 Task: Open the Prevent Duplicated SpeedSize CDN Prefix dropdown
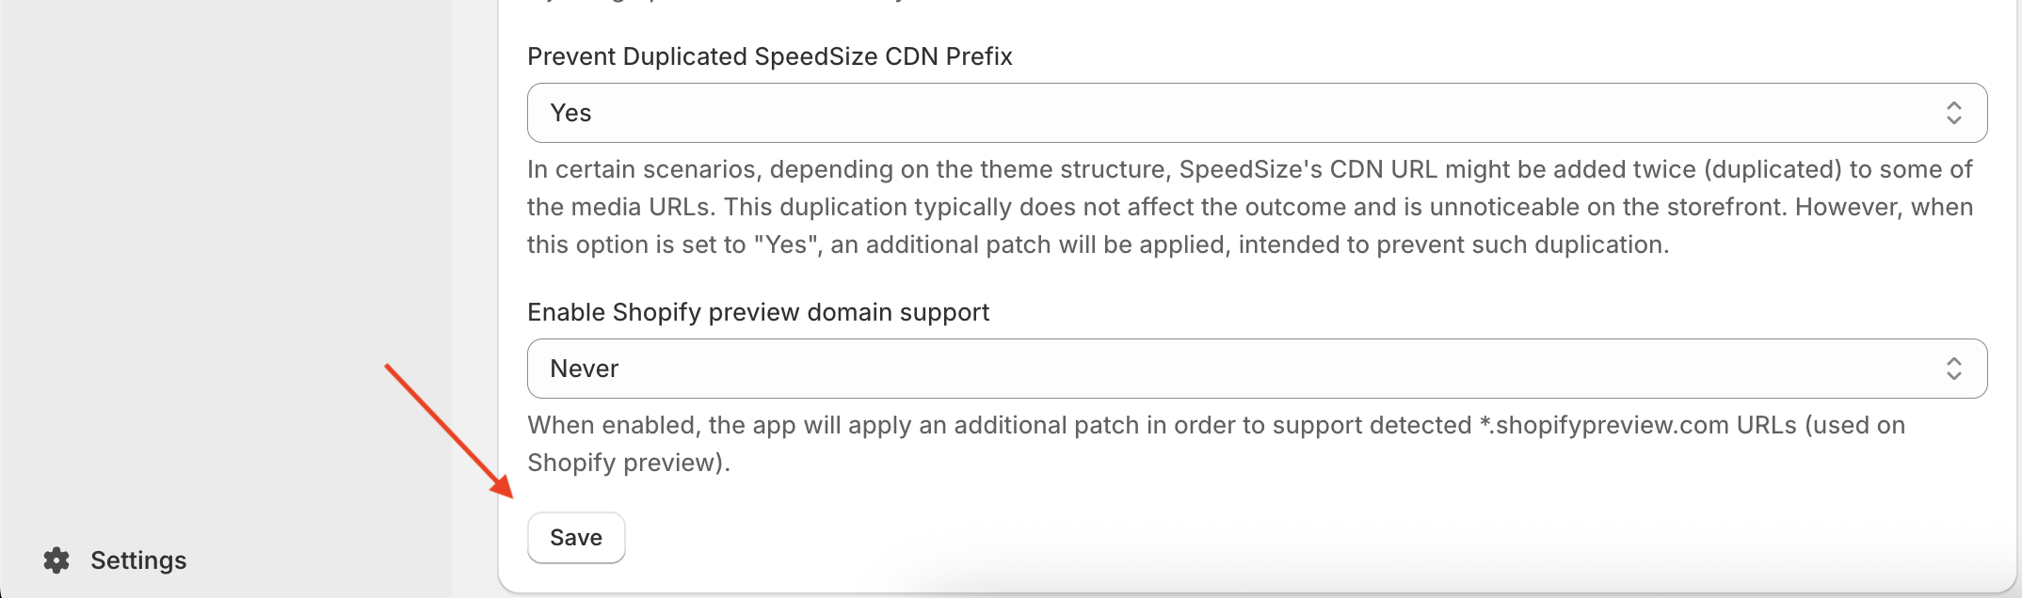(x=1257, y=113)
